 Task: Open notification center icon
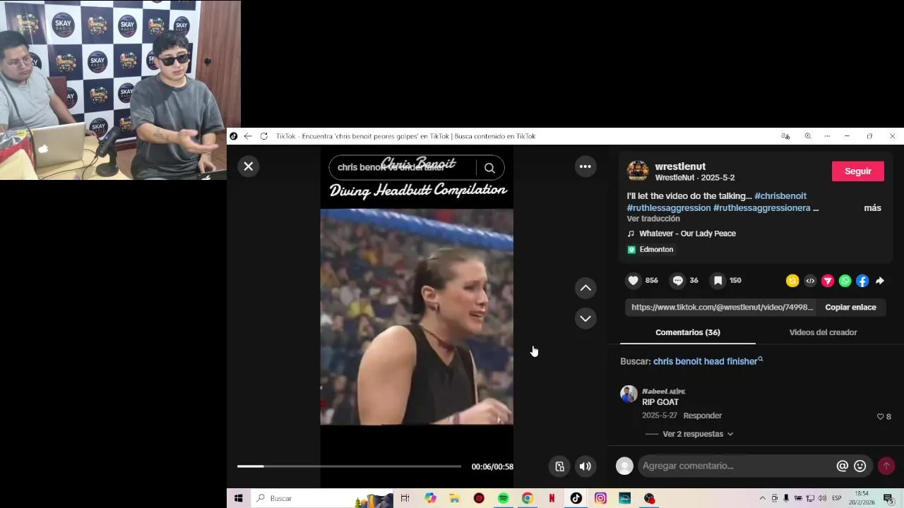[x=888, y=498]
